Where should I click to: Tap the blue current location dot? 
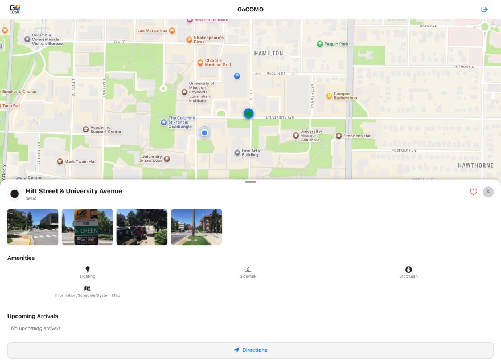[204, 133]
